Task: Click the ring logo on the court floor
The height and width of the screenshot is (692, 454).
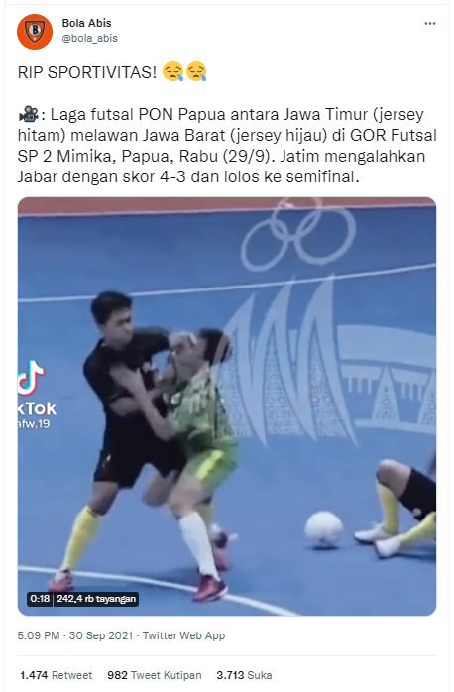Action: click(x=298, y=234)
